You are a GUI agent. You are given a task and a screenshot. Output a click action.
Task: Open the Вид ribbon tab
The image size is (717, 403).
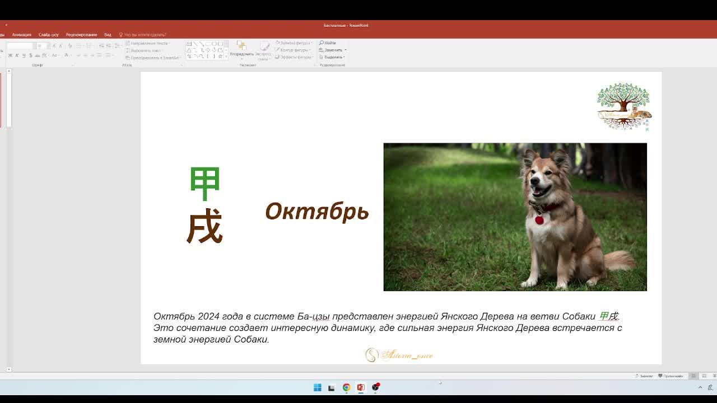click(x=108, y=35)
